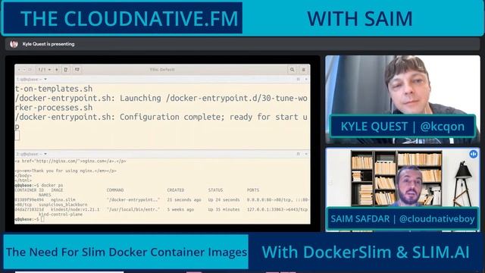Click 'suspicious_blackburn' container name

tap(63, 205)
